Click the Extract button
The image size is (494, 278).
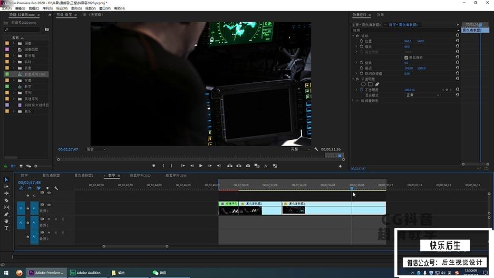[239, 166]
